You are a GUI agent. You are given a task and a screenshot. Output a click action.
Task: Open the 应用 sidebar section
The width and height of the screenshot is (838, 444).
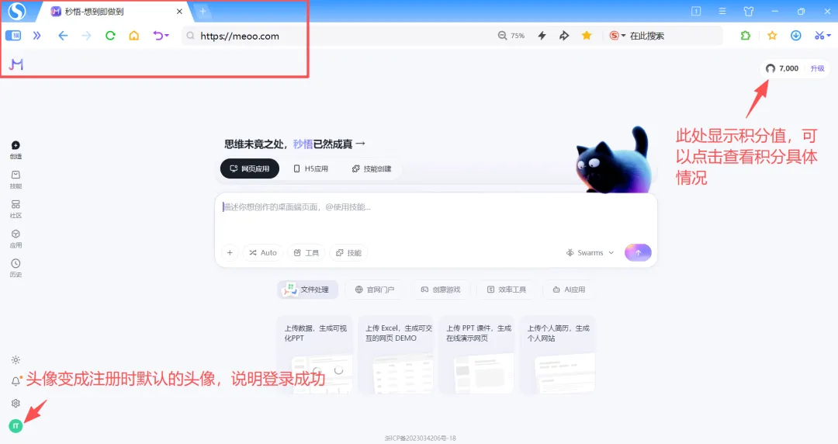tap(16, 238)
